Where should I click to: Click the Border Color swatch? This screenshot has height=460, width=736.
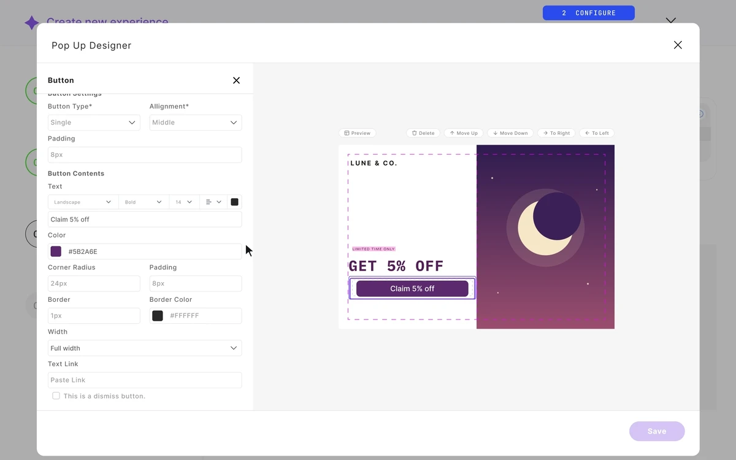pyautogui.click(x=158, y=316)
